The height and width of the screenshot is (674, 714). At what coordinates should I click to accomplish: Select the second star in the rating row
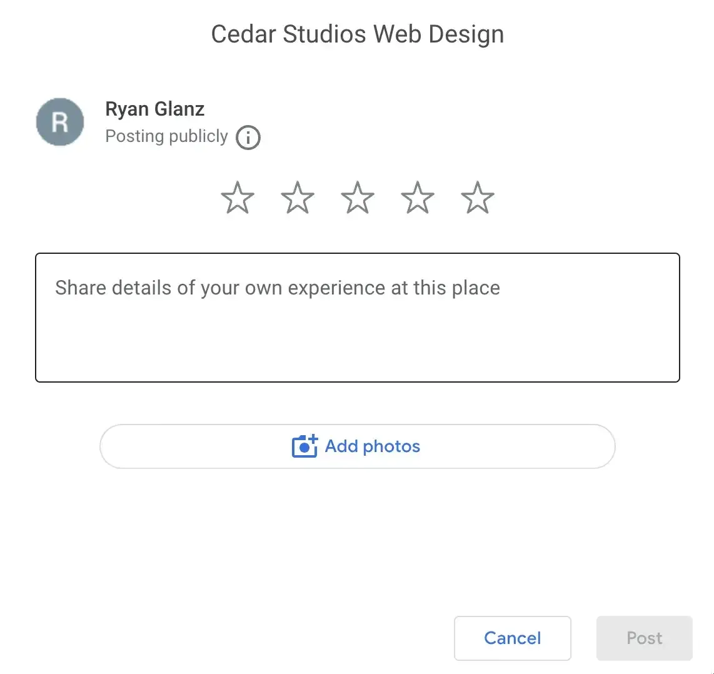[x=297, y=197]
